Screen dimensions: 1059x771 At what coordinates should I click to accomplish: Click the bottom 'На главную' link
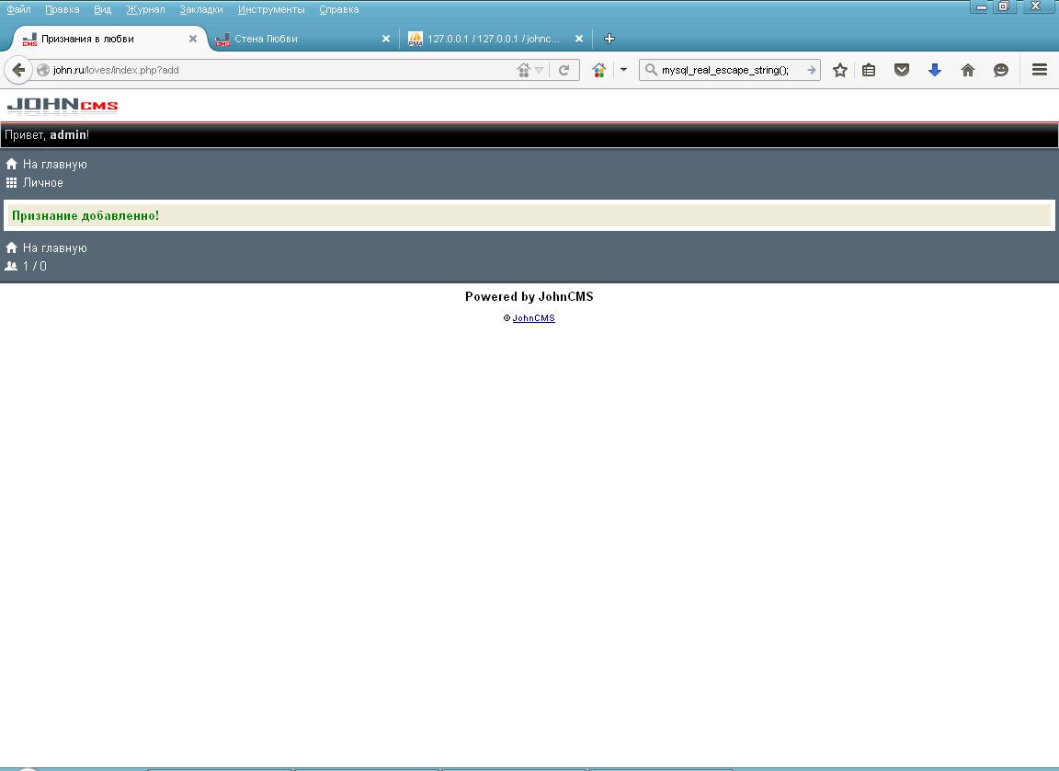tap(55, 248)
